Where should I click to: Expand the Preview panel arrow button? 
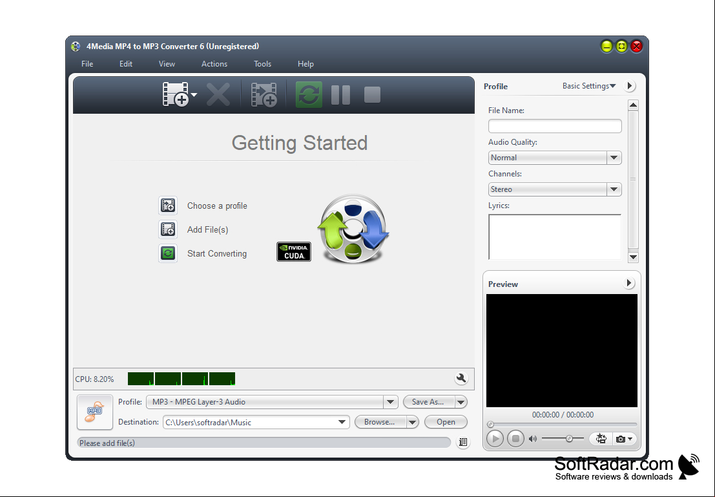click(x=629, y=283)
